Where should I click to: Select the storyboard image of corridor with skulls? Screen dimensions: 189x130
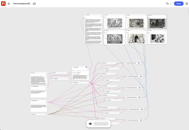coord(115,39)
